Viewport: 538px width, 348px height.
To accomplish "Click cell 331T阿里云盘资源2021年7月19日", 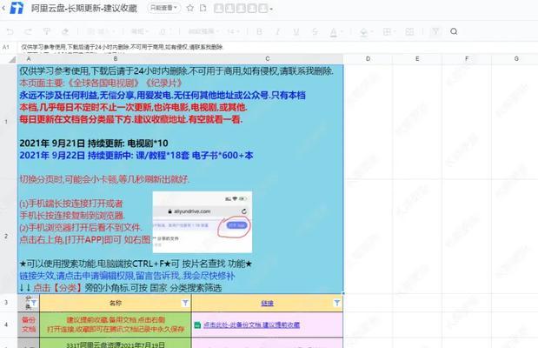I will coord(116,345).
